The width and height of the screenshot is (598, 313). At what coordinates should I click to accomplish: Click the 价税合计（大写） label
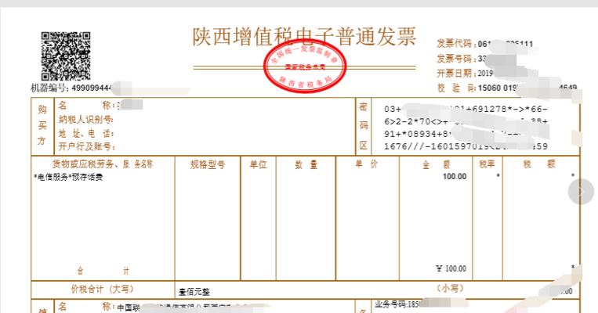click(x=103, y=289)
